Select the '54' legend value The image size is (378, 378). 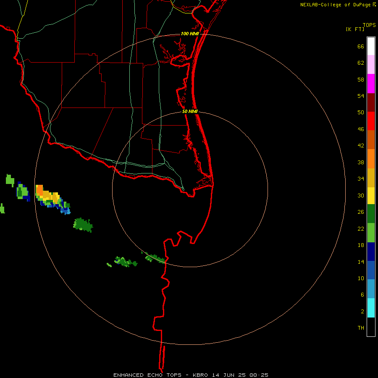pyautogui.click(x=361, y=96)
